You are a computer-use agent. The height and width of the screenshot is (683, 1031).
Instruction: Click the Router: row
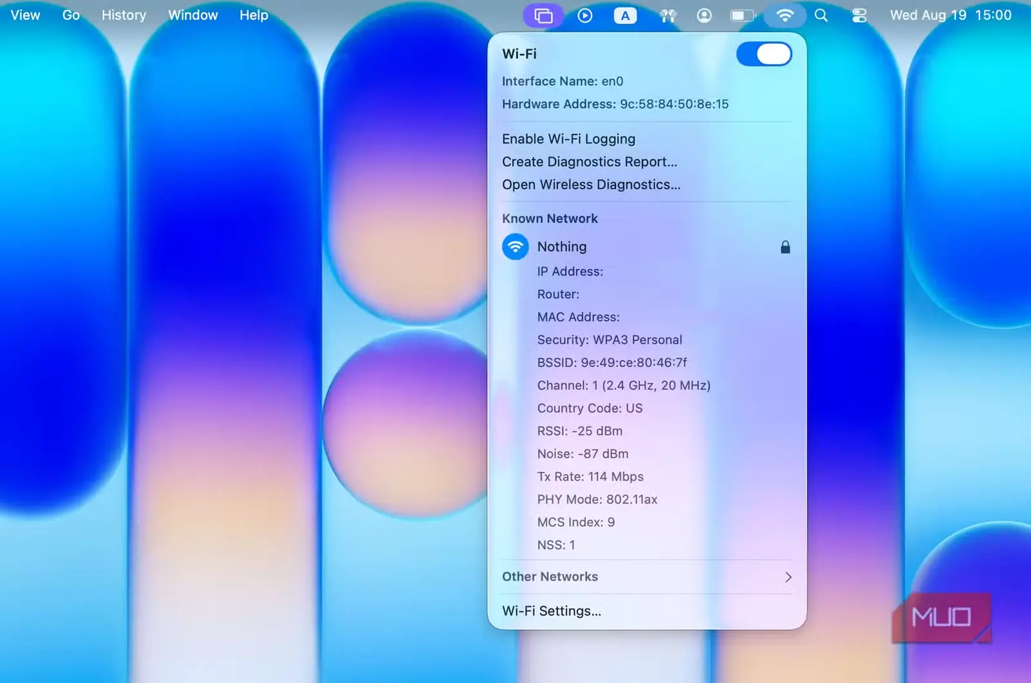(558, 294)
